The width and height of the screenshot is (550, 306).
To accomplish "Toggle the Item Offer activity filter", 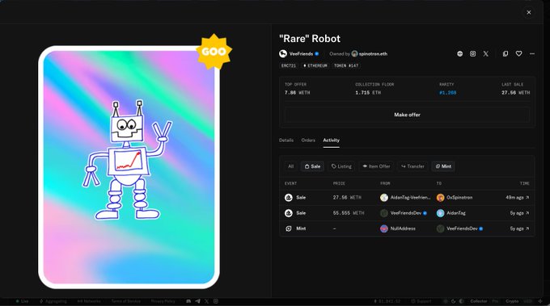I will tap(376, 166).
